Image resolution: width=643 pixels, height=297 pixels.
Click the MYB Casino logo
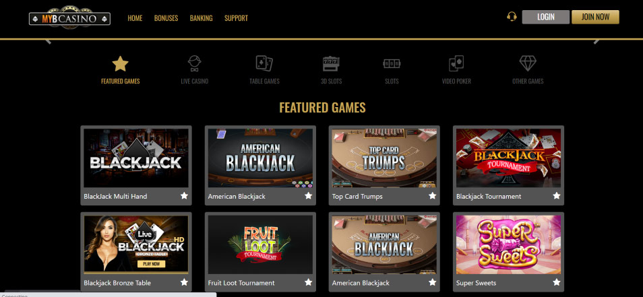pyautogui.click(x=69, y=18)
